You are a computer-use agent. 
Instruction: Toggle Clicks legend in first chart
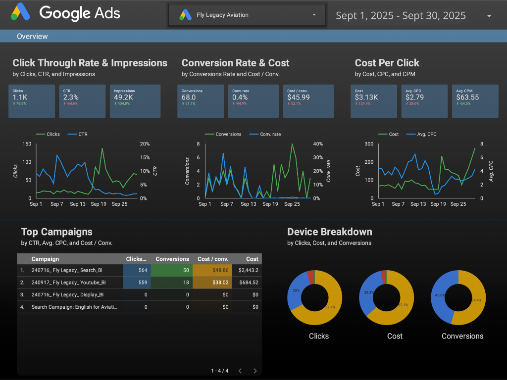click(x=48, y=134)
